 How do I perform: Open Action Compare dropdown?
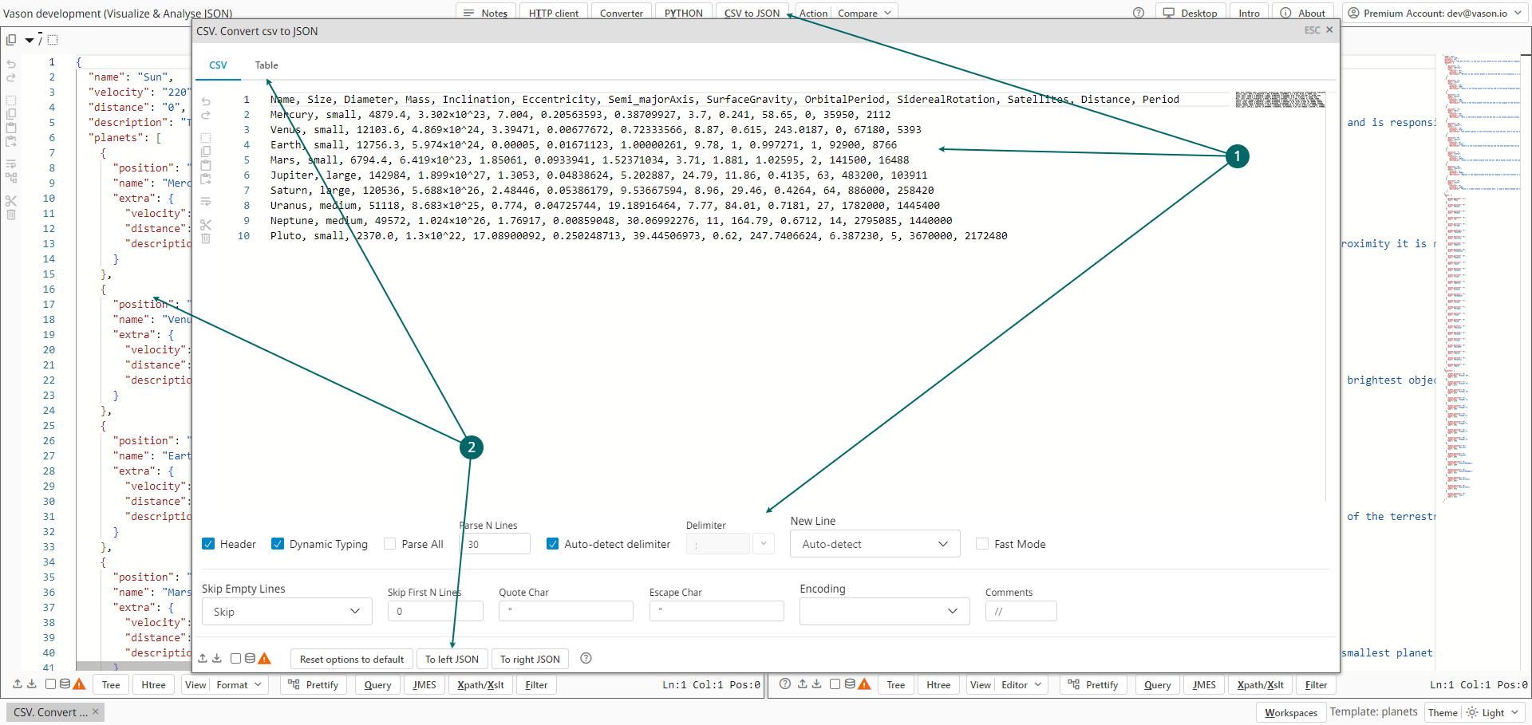tap(846, 13)
